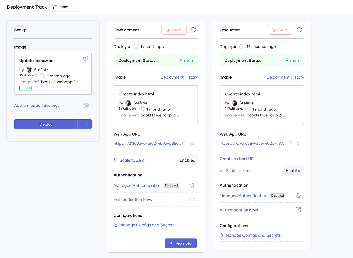This screenshot has height=258, width=353.
Task: Promote the Development build
Action: click(x=181, y=243)
